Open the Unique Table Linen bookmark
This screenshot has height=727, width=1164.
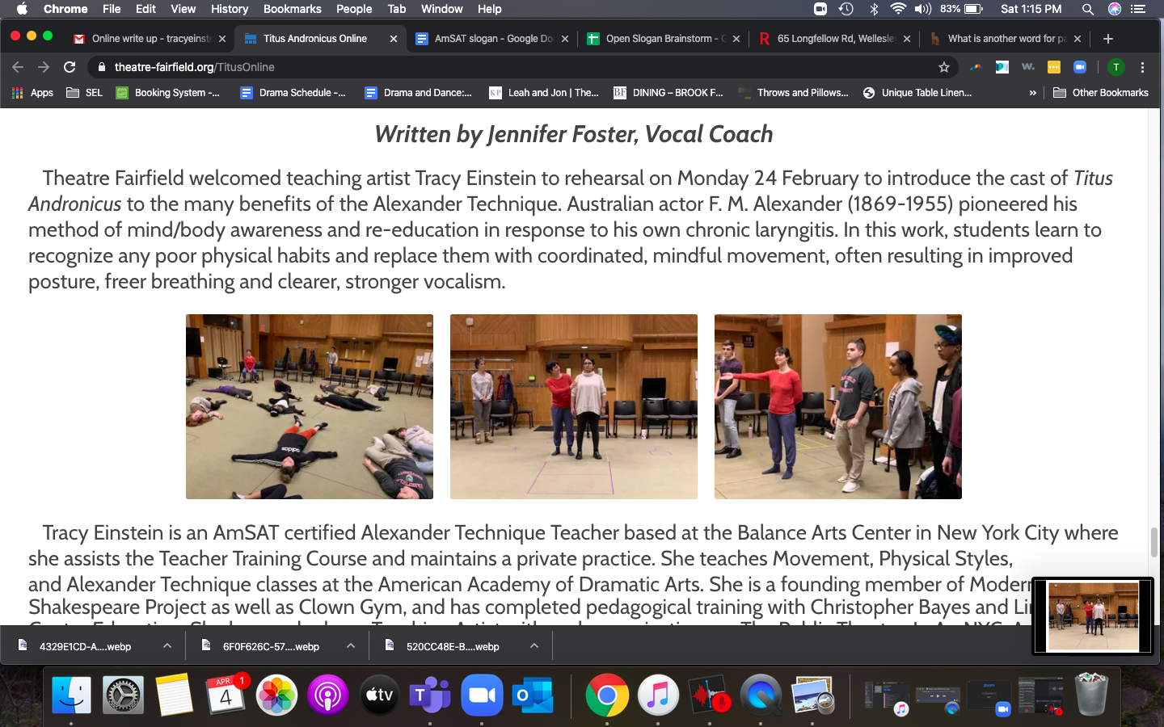[917, 93]
